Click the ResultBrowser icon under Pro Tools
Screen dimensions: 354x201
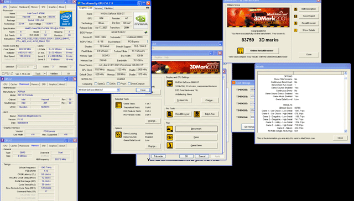[x=170, y=114]
